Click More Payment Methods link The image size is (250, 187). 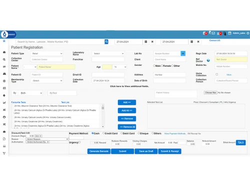175,134
